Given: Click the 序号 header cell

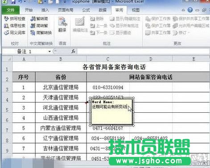Looking at the screenshot, I should pos(24,77).
